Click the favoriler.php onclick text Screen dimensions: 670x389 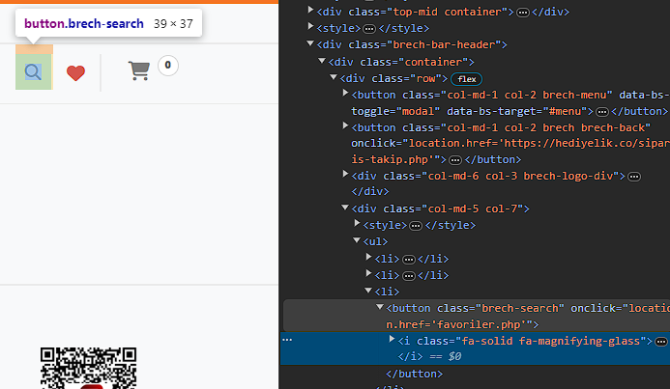(479, 324)
